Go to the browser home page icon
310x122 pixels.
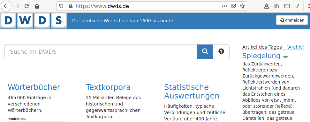point(37,6)
